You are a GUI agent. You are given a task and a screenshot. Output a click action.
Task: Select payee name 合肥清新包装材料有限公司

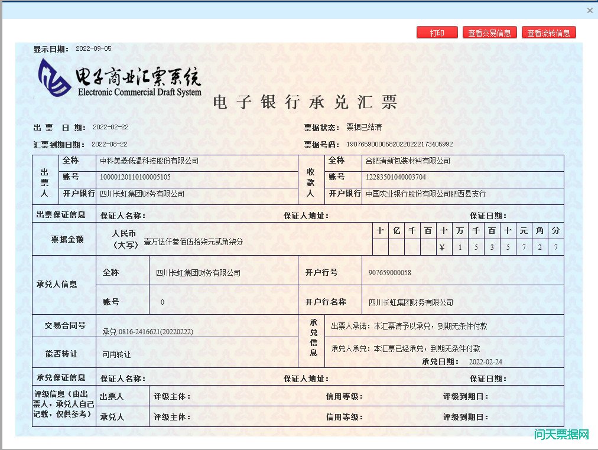tap(408, 161)
